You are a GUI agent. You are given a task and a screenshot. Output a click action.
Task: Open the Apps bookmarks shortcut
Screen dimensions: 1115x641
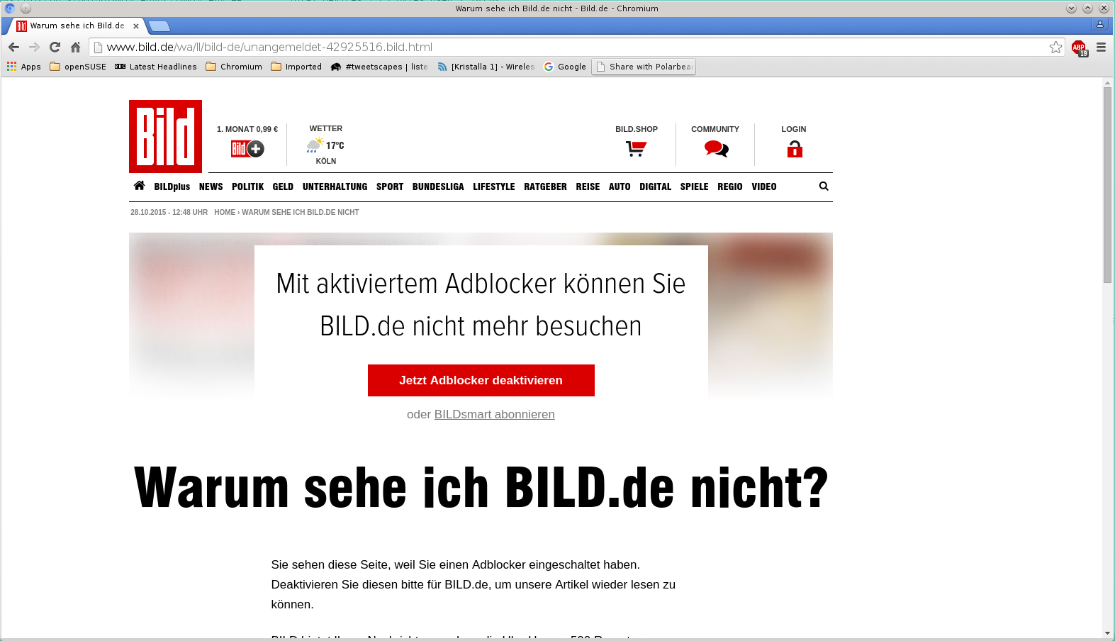click(23, 67)
